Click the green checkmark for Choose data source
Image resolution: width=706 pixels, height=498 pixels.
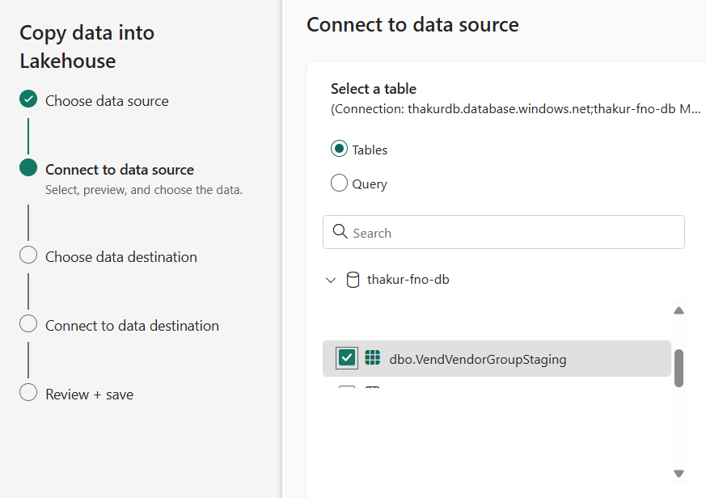pos(28,99)
